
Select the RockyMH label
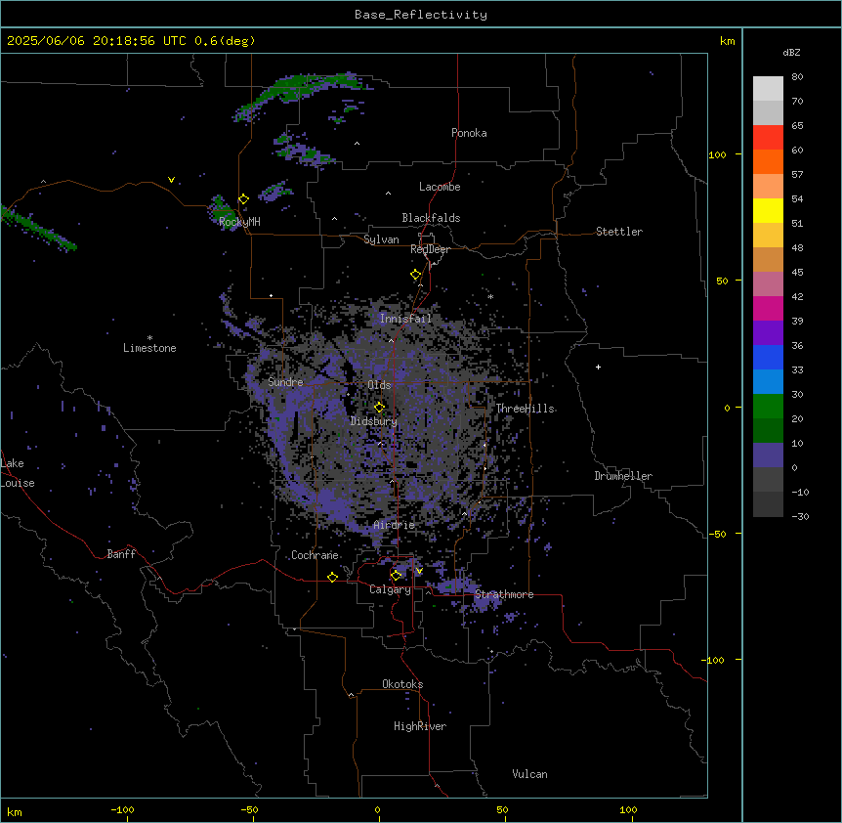[x=239, y=222]
